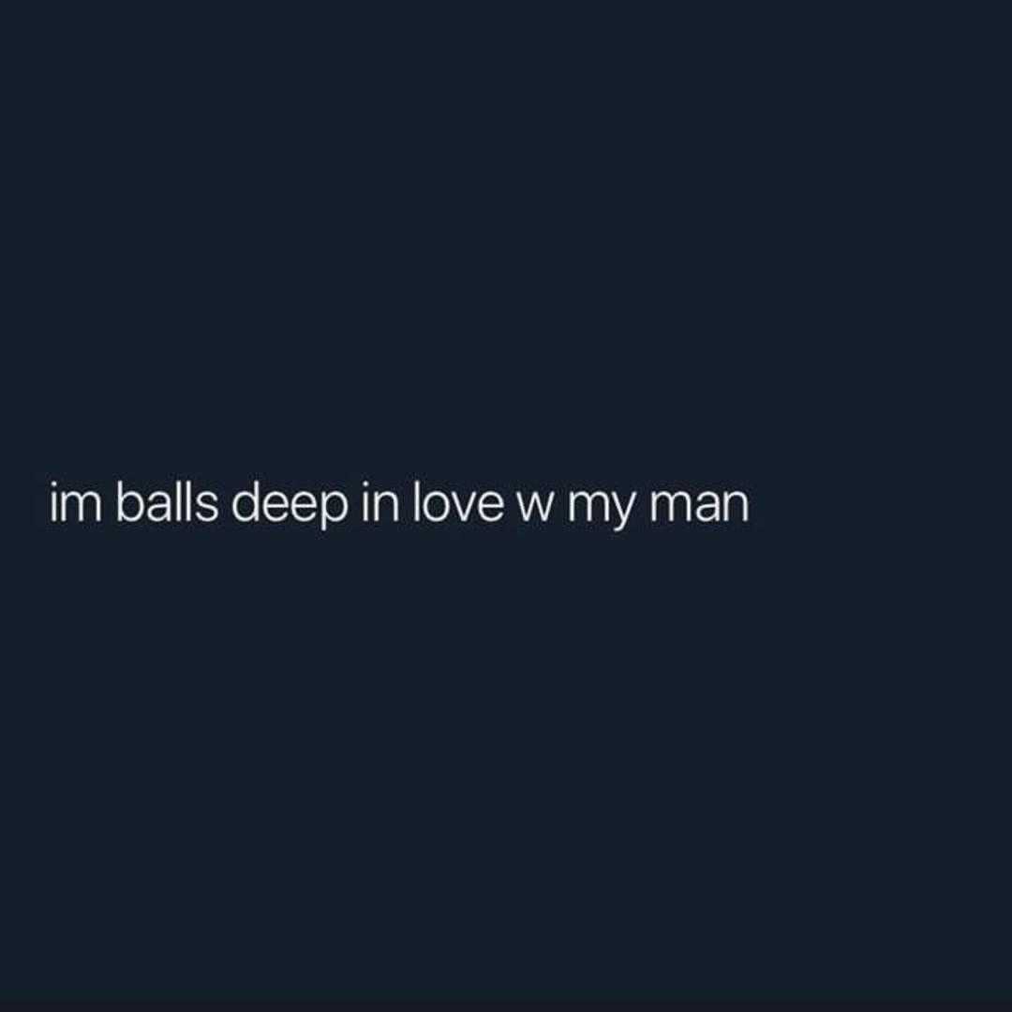
Task: Click the double "l" in "balls"
Action: (x=184, y=500)
